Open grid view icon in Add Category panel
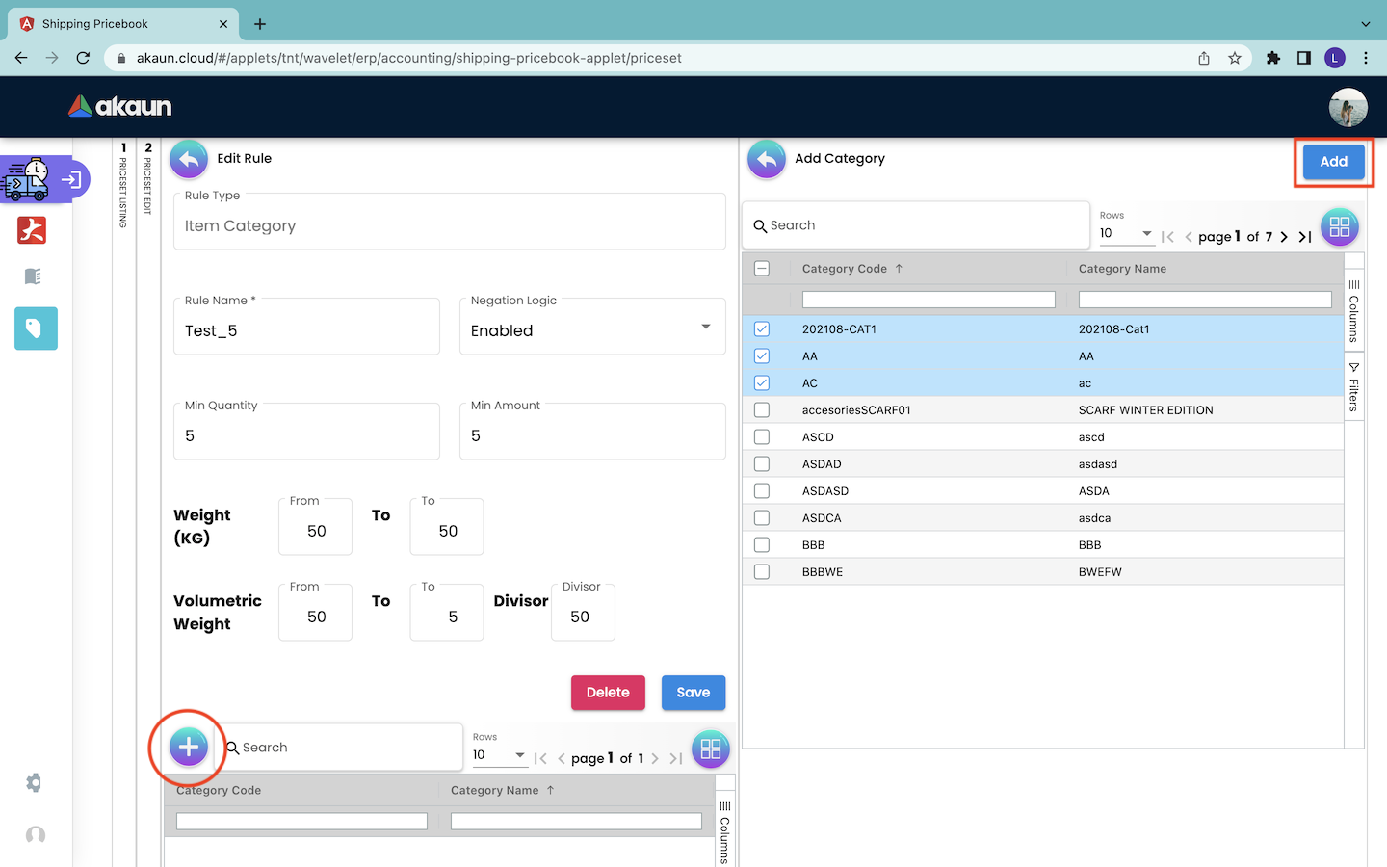 (1339, 227)
